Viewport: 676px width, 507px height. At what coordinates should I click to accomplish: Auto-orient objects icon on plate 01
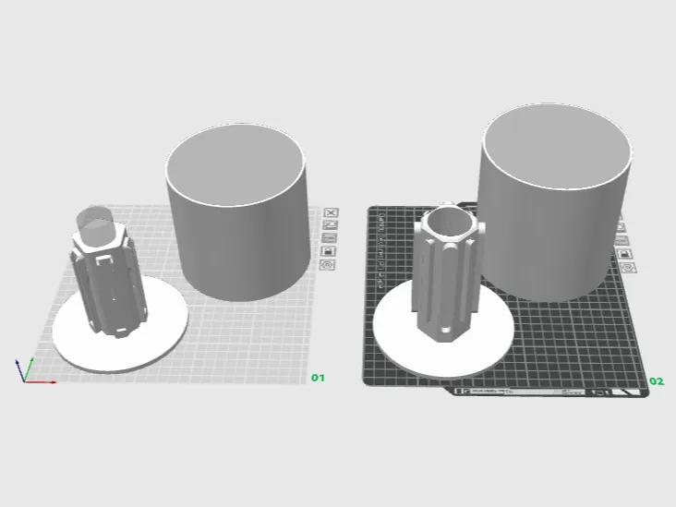click(x=331, y=225)
